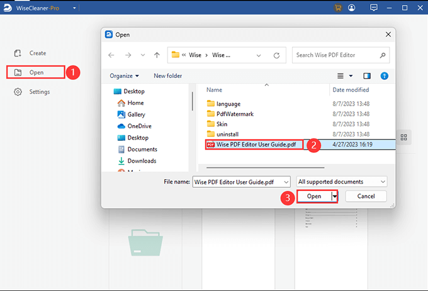Toggle the preview pane
Image resolution: width=428 pixels, height=291 pixels.
[x=367, y=76]
